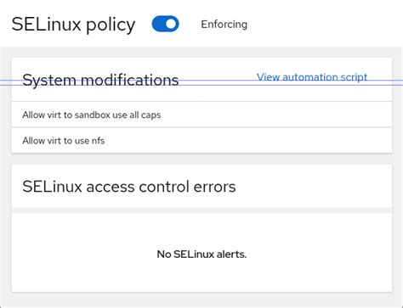Click the white knob of the enforcing switch
Viewport: 403px width, 308px height.
pos(171,24)
